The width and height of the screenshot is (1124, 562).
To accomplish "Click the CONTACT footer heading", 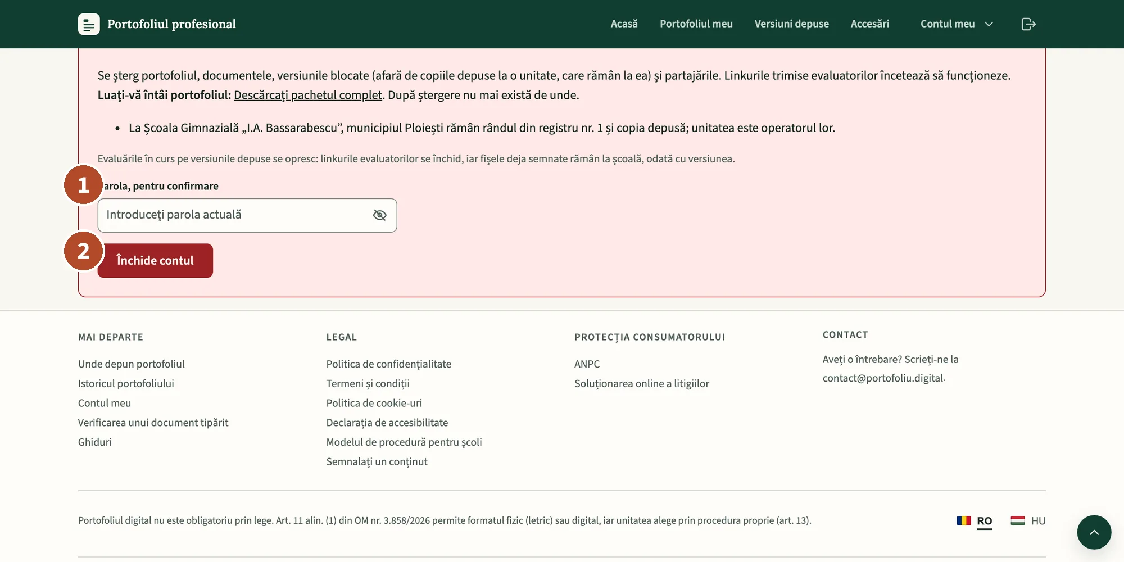I will (x=845, y=335).
